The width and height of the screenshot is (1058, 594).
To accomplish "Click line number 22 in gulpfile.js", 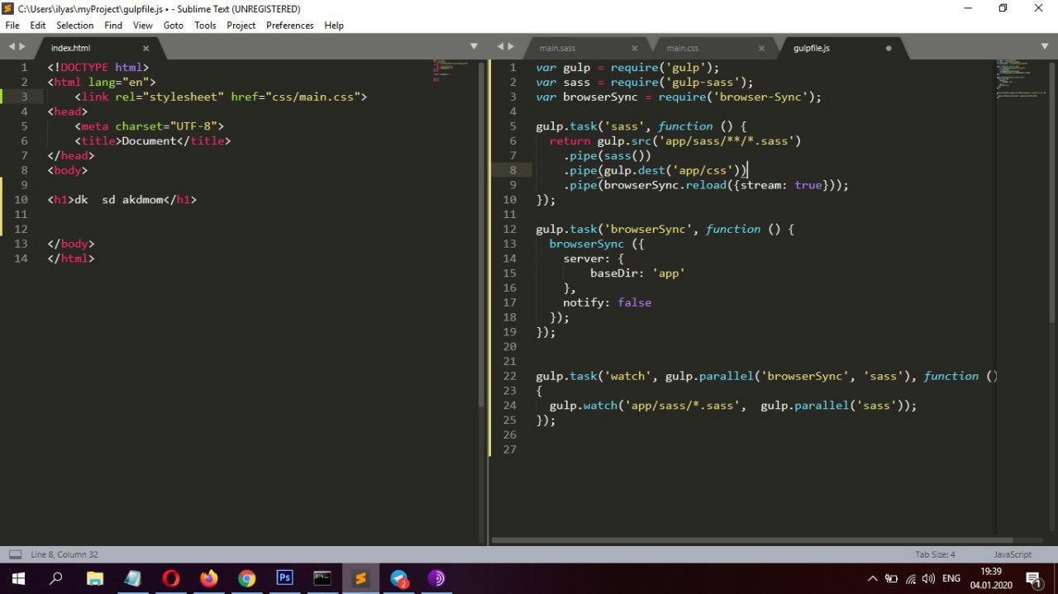I will [509, 376].
